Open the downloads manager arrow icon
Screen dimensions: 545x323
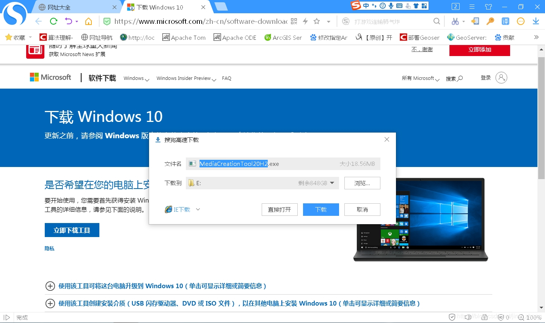536,21
